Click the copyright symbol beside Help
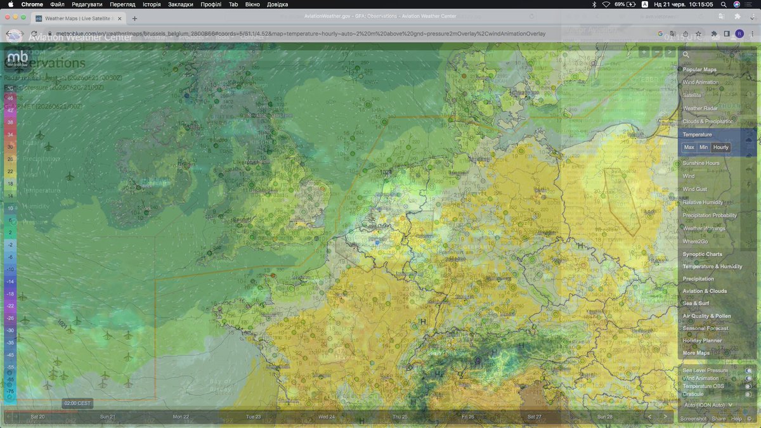Viewport: 761px width, 428px height. (750, 418)
